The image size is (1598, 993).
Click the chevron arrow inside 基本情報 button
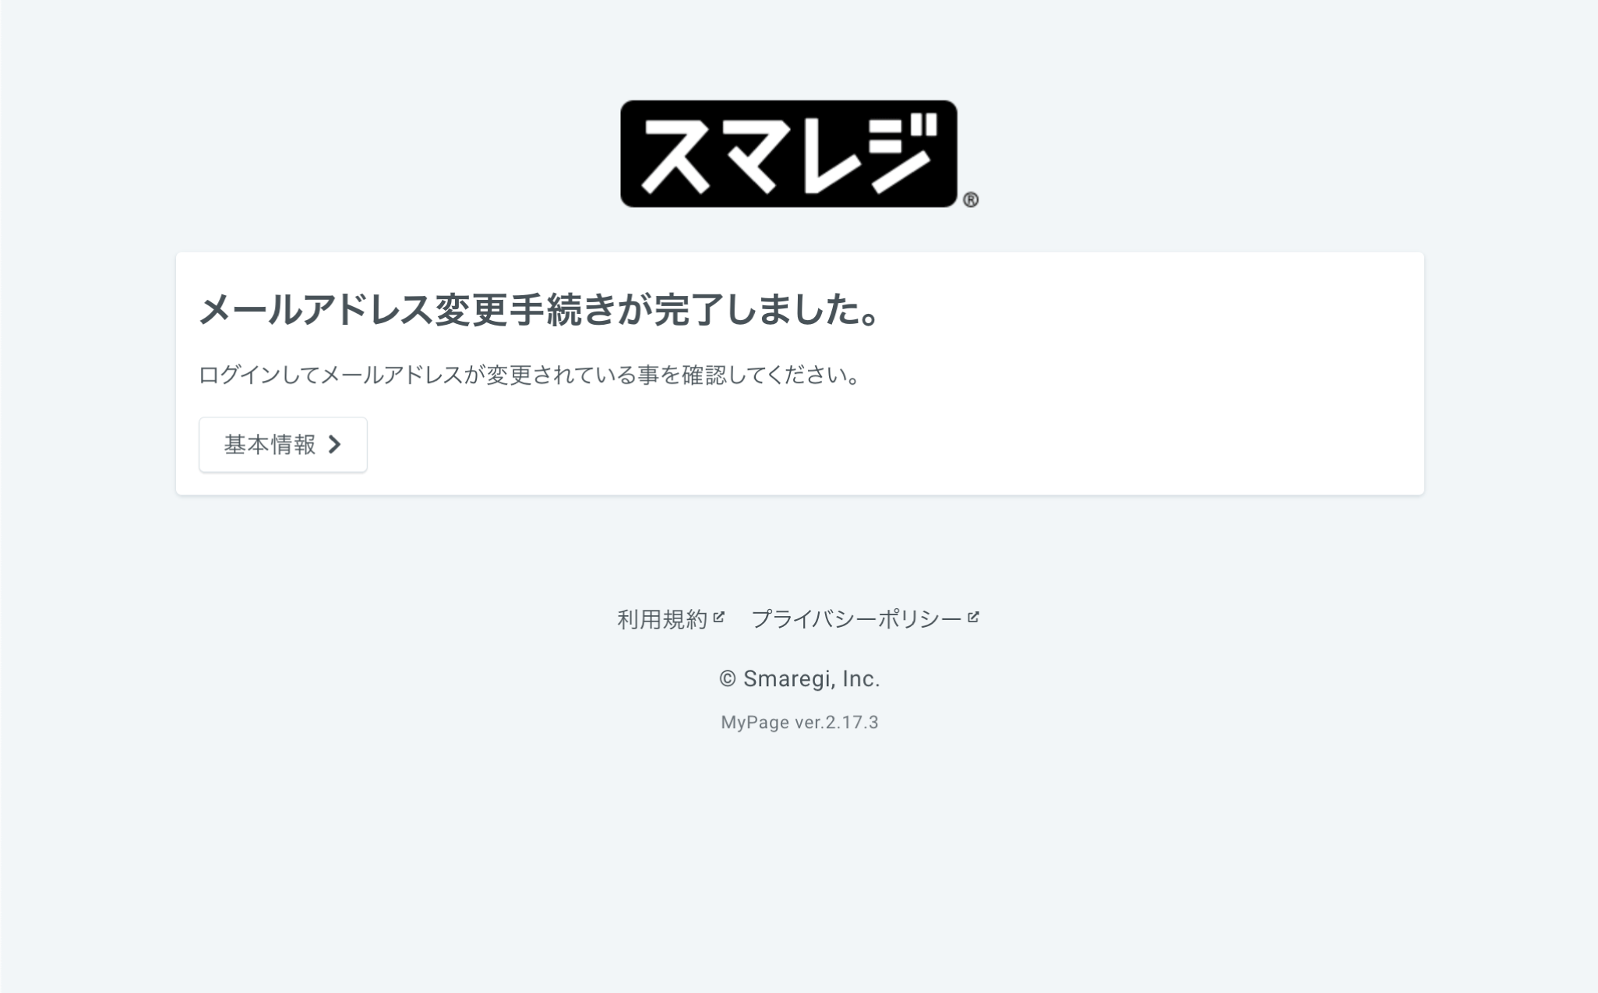click(x=334, y=444)
